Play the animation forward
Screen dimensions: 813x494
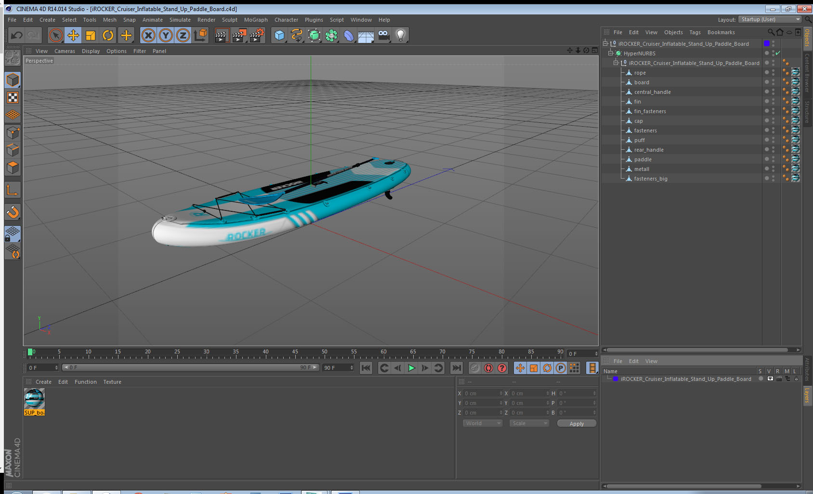click(411, 368)
